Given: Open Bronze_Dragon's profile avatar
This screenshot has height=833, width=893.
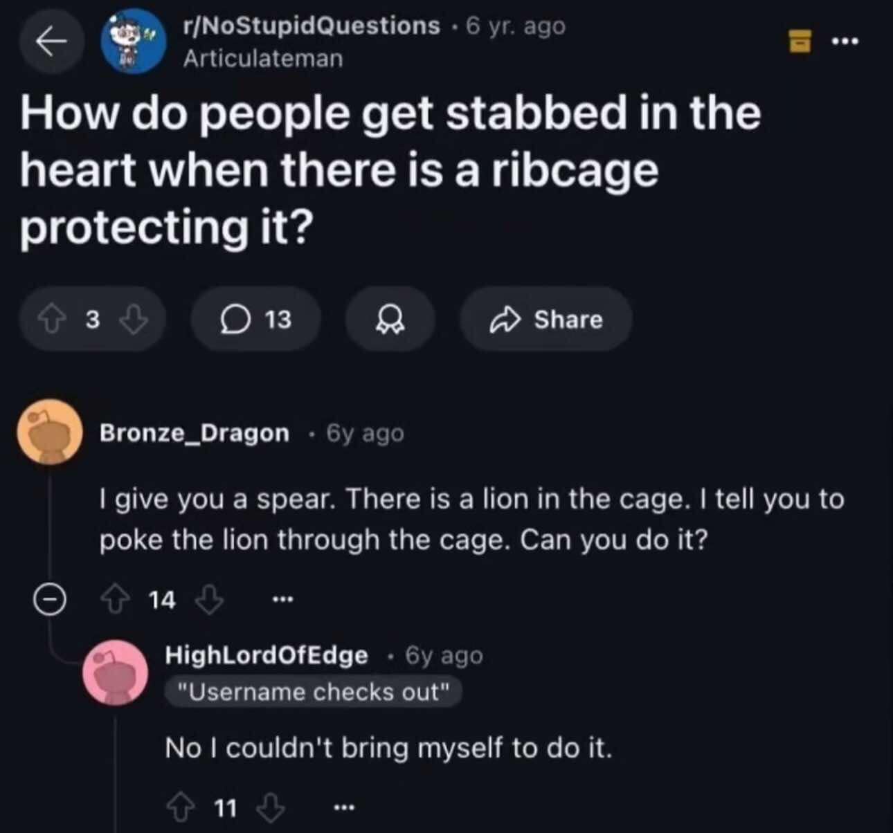Looking at the screenshot, I should [50, 432].
